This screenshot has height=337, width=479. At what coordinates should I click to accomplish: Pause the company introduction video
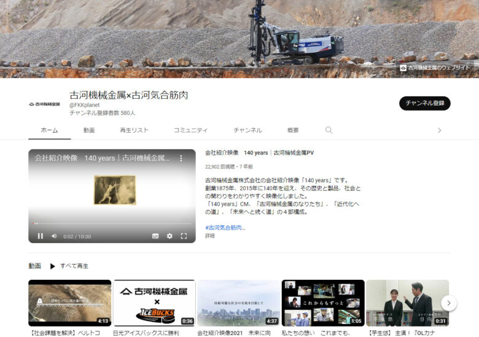[41, 236]
